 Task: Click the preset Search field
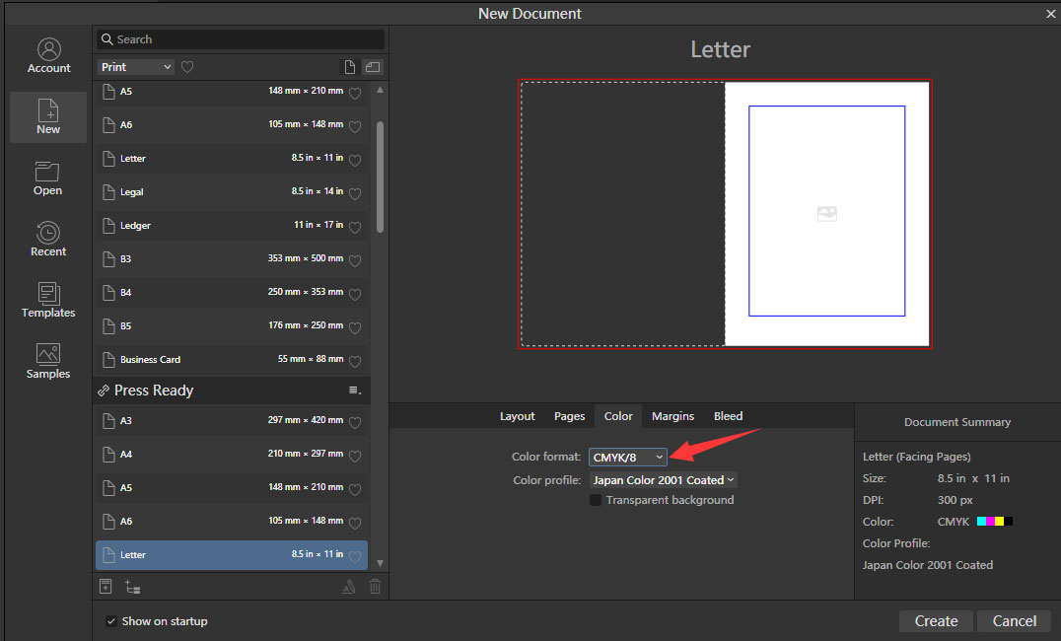[241, 39]
